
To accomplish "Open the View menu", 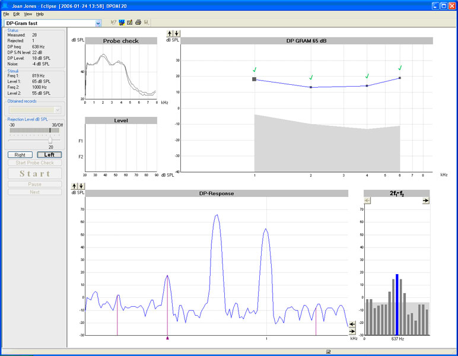I will [28, 14].
